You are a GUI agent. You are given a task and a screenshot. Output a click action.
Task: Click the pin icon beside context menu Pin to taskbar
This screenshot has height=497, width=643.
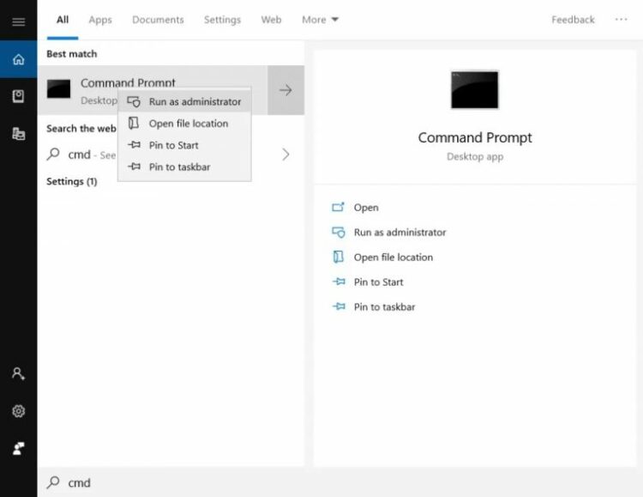[x=134, y=167]
